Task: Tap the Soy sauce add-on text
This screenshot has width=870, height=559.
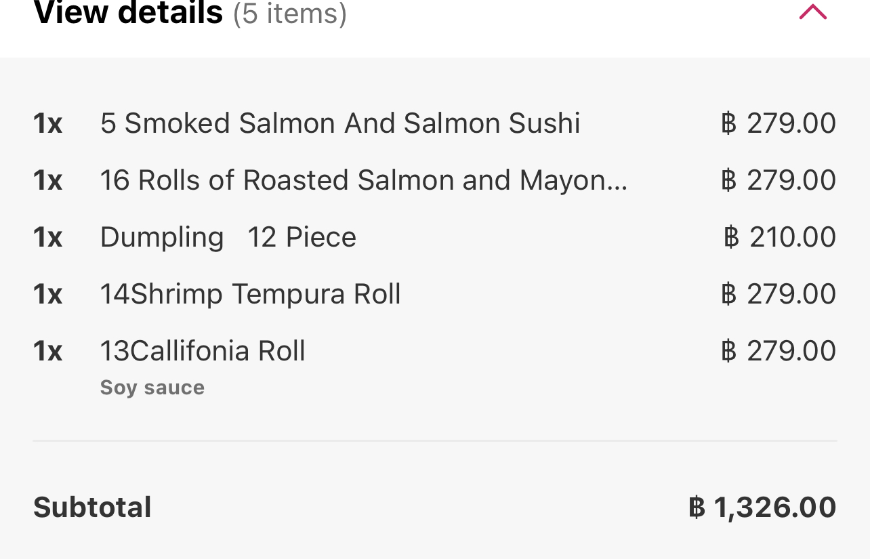Action: (152, 388)
